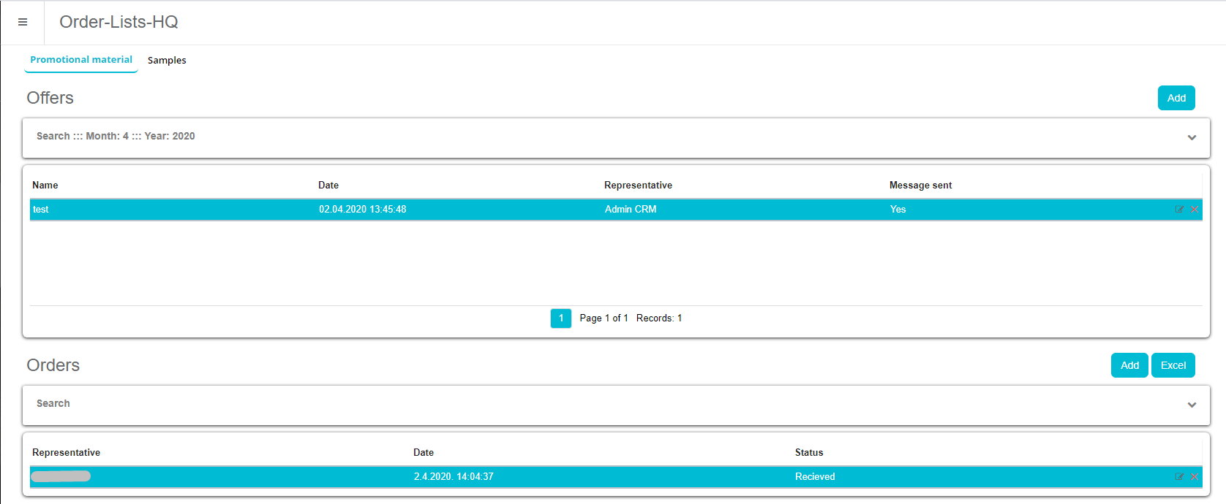Sort offers by the Name column header
Viewport: 1226px width, 504px height.
tap(45, 186)
